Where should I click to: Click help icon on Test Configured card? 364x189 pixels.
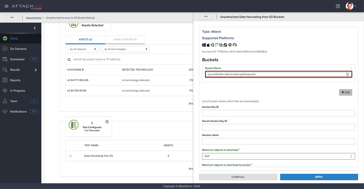click(x=107, y=122)
